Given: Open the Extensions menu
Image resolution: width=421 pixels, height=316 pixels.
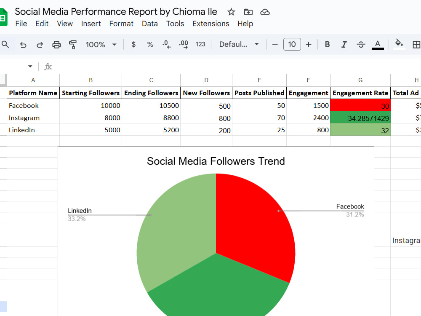Looking at the screenshot, I should click(211, 24).
